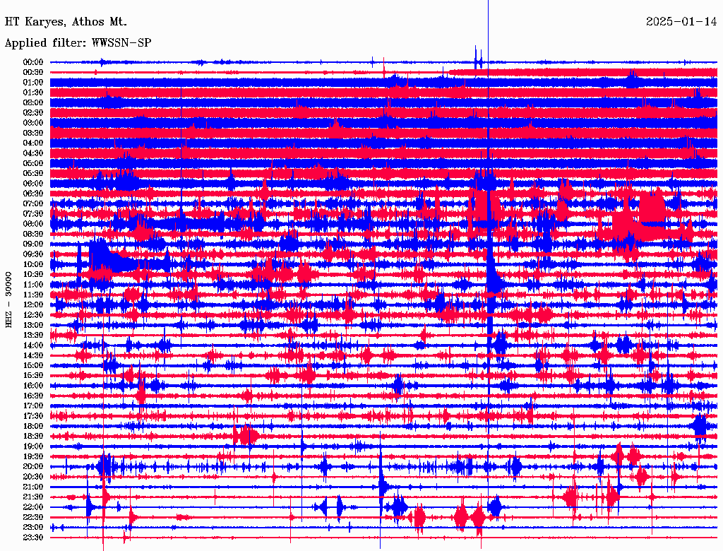723x551 pixels.
Task: Select the 09:00 time label
Action: point(33,244)
